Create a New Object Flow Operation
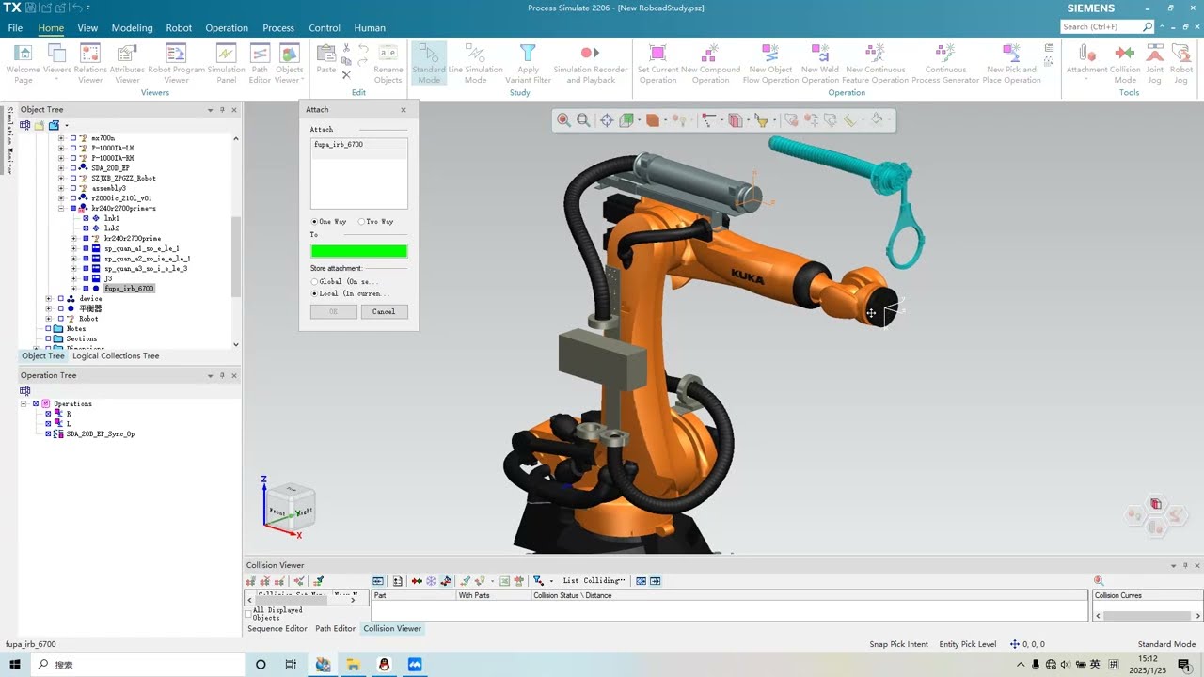The image size is (1204, 677). (x=770, y=63)
